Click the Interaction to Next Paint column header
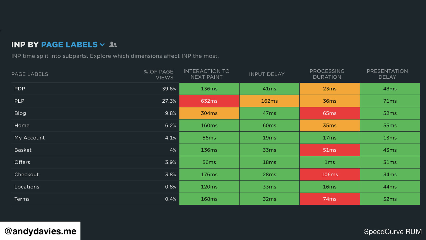Image resolution: width=426 pixels, height=240 pixels. [206, 74]
